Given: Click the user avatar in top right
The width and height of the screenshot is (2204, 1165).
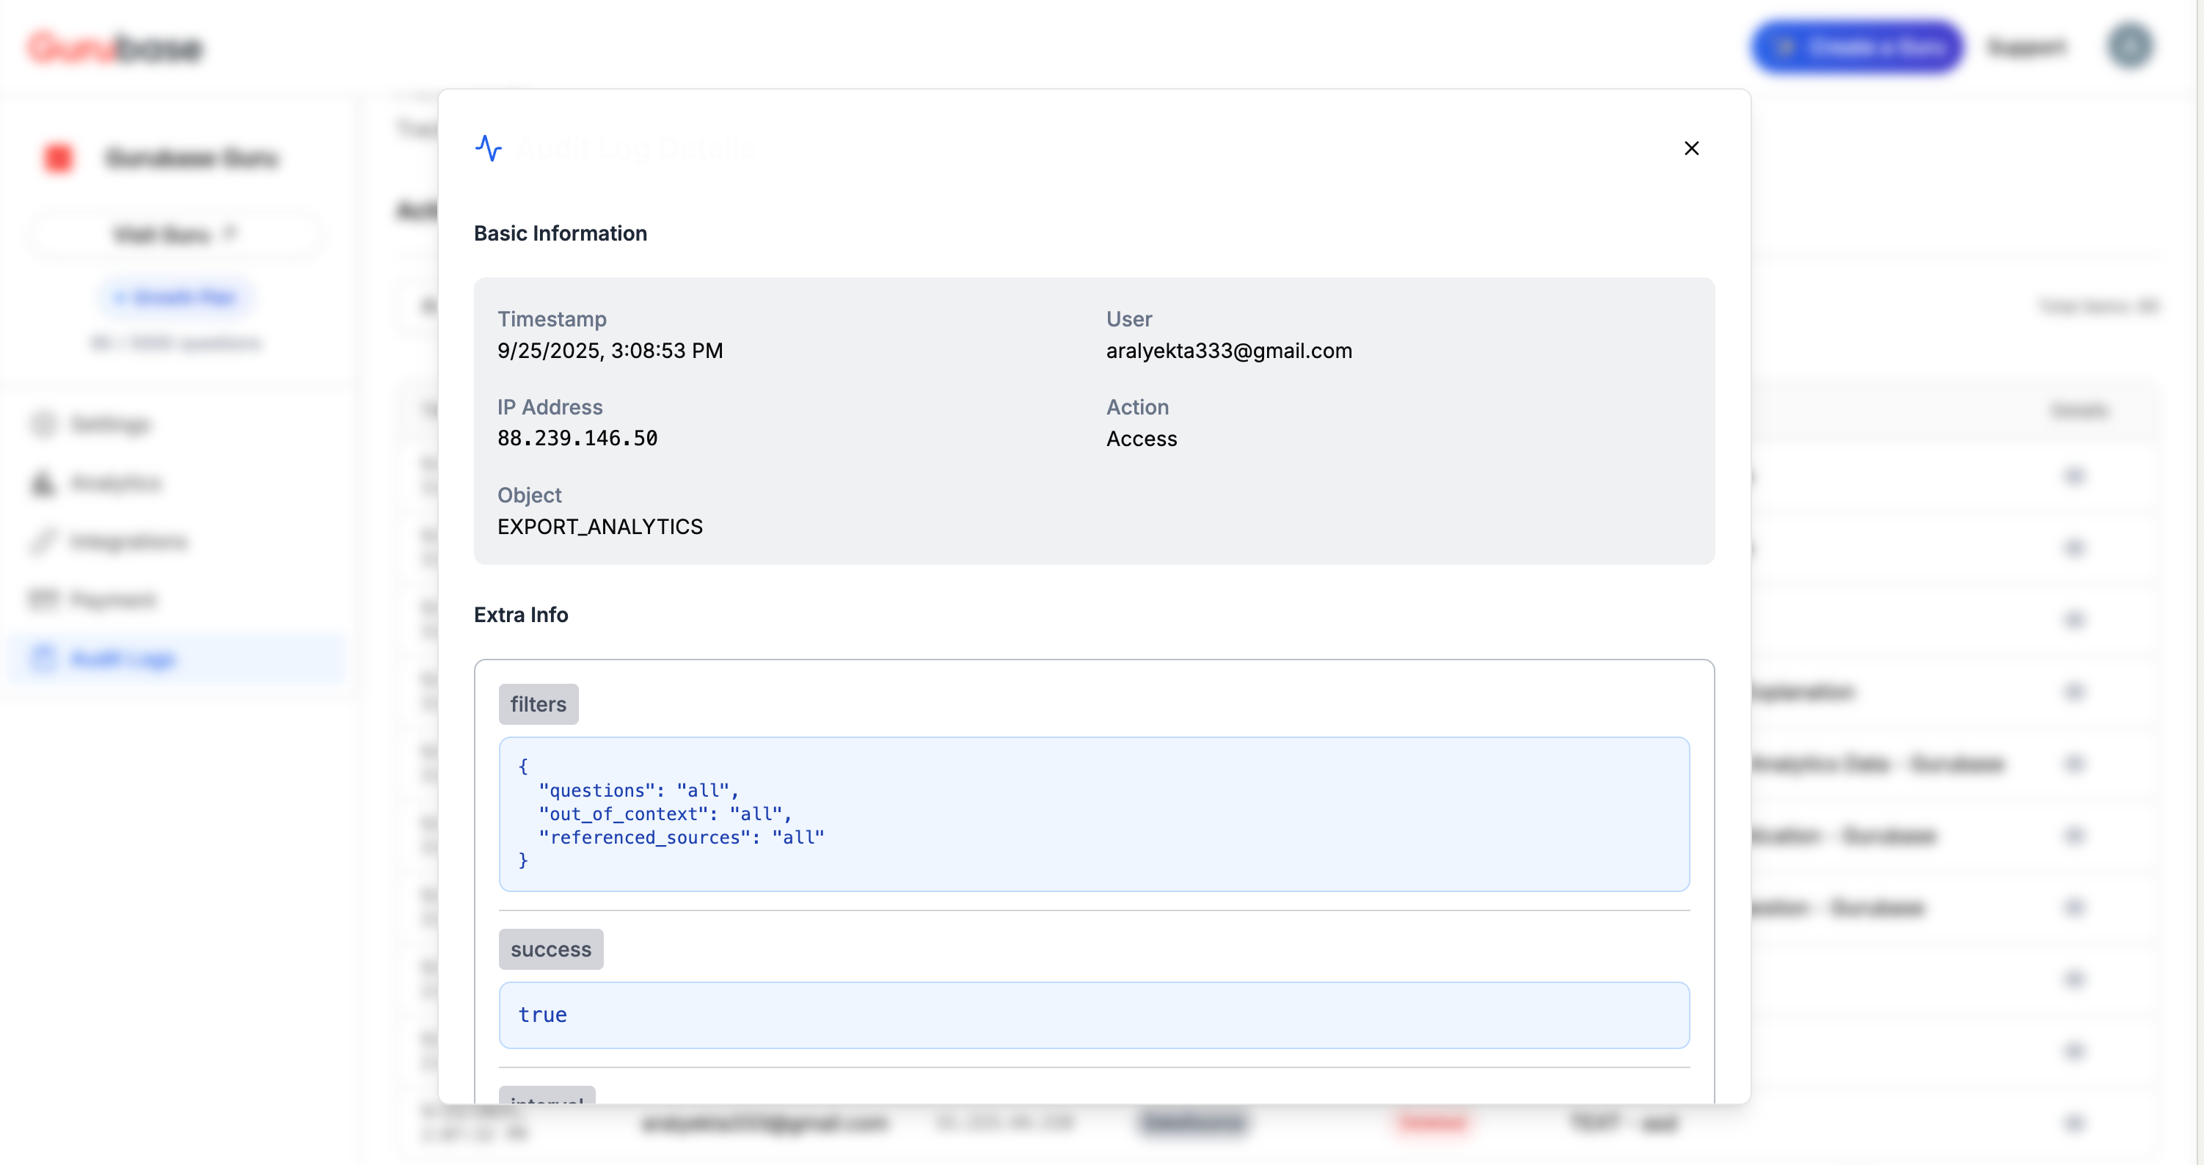Looking at the screenshot, I should (2130, 46).
